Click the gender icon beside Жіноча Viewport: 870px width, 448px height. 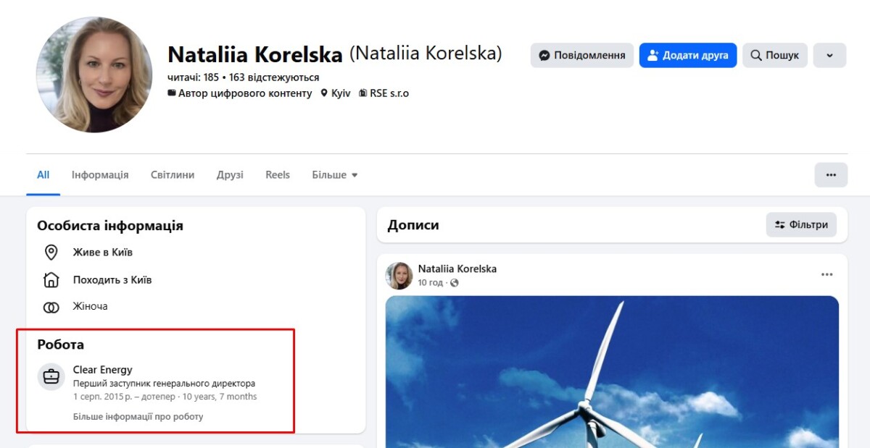click(51, 307)
